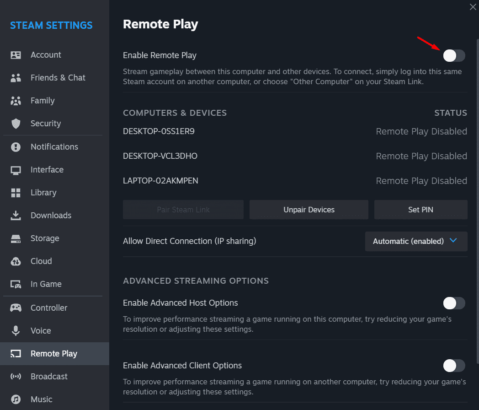Open Friends & Chat settings via its icon
The image size is (479, 410).
(x=16, y=77)
